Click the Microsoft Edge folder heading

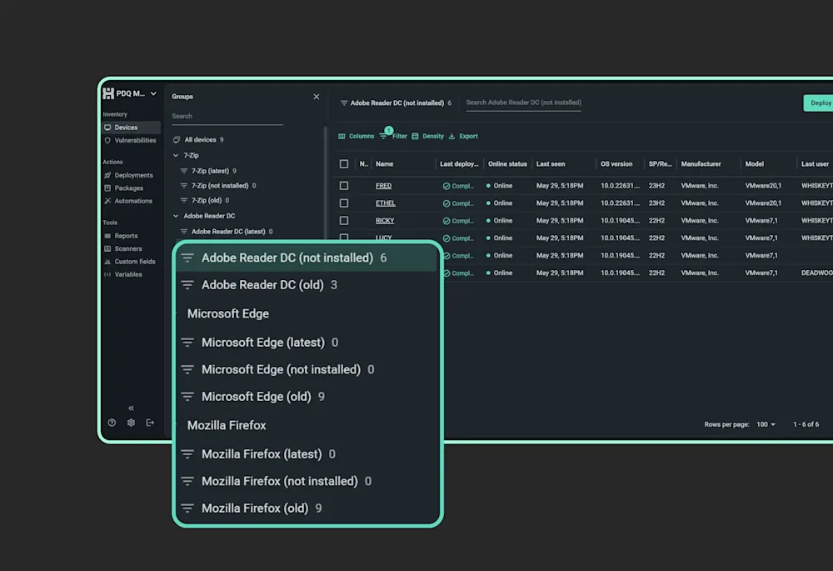pos(228,313)
